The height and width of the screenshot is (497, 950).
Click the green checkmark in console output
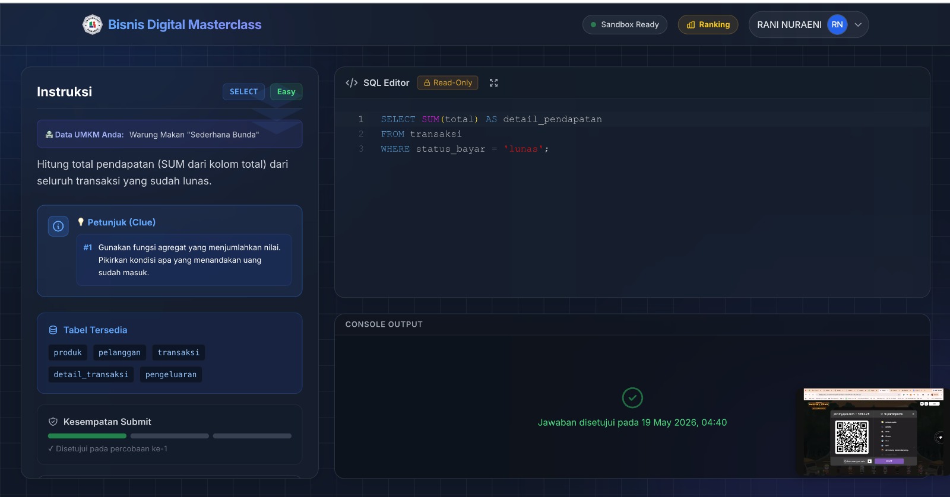tap(632, 398)
